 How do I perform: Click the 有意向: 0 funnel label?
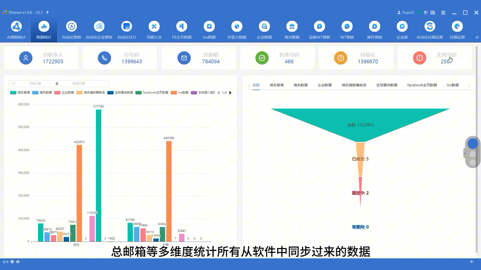[360, 227]
